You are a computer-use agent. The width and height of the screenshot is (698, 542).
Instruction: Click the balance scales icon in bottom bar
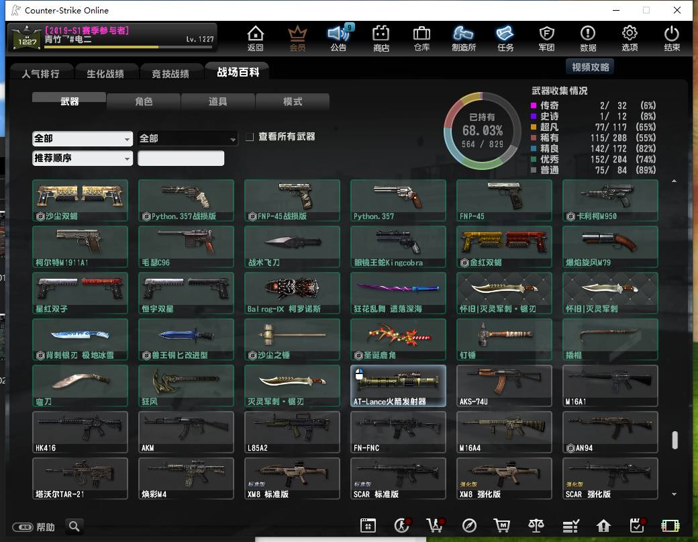[536, 525]
